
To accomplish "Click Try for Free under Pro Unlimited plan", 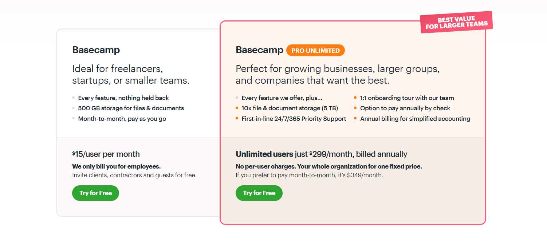I will 259,193.
